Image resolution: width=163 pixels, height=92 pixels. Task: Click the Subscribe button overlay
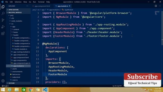click(142, 77)
